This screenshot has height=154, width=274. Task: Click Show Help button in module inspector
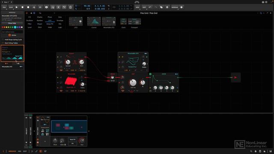12,23
